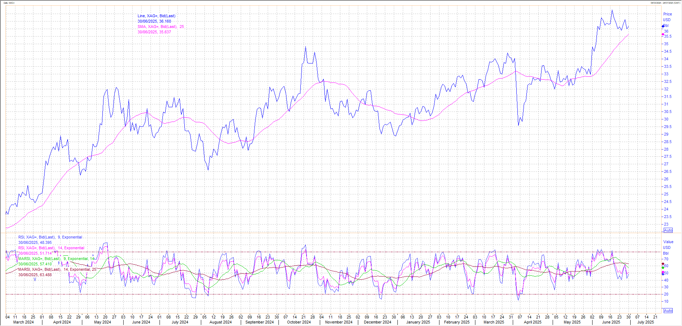Click the 30 price level on price axis
The height and width of the screenshot is (326, 682).
point(666,119)
